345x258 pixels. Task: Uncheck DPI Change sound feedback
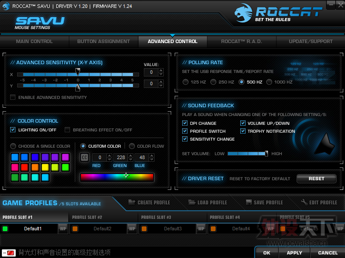185,123
